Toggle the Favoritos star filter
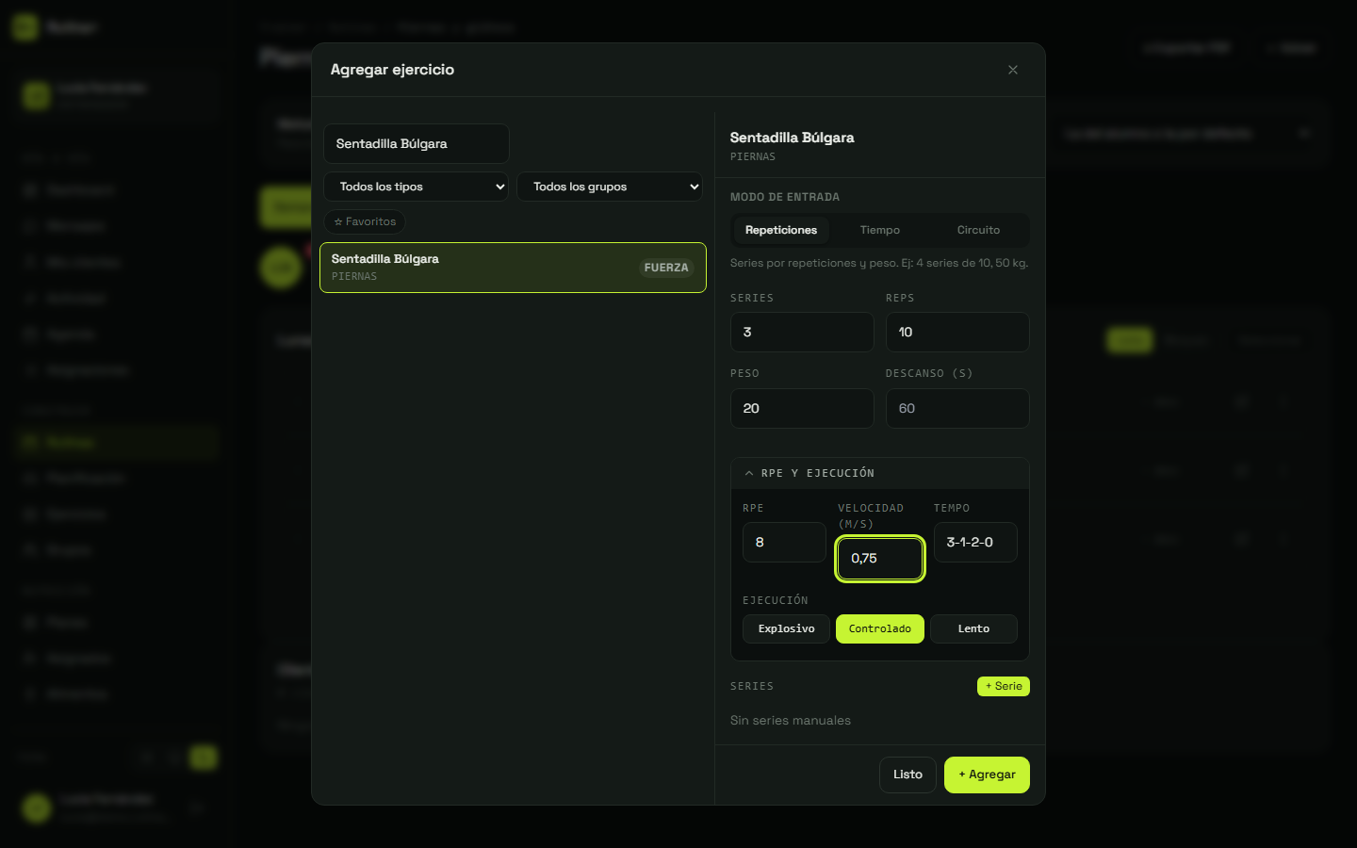The width and height of the screenshot is (1357, 848). [x=365, y=221]
